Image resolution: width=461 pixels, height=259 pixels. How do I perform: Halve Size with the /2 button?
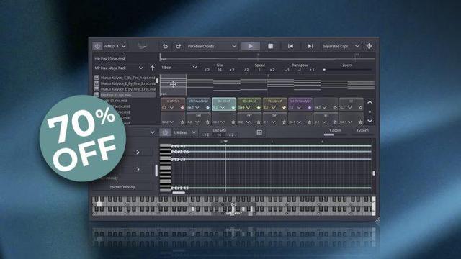(x=207, y=70)
